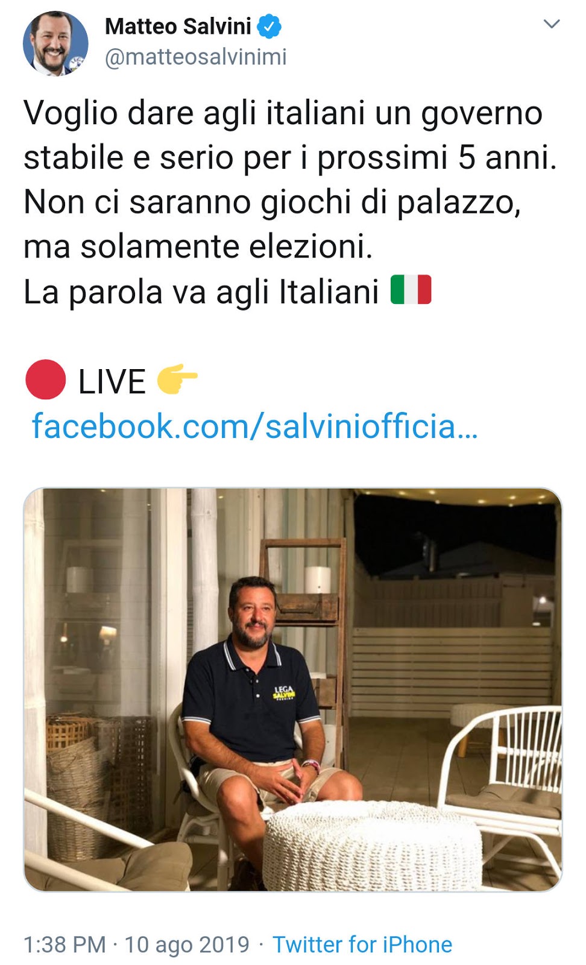The width and height of the screenshot is (586, 965).
Task: Click the 10 ago 2019 date
Action: (187, 944)
